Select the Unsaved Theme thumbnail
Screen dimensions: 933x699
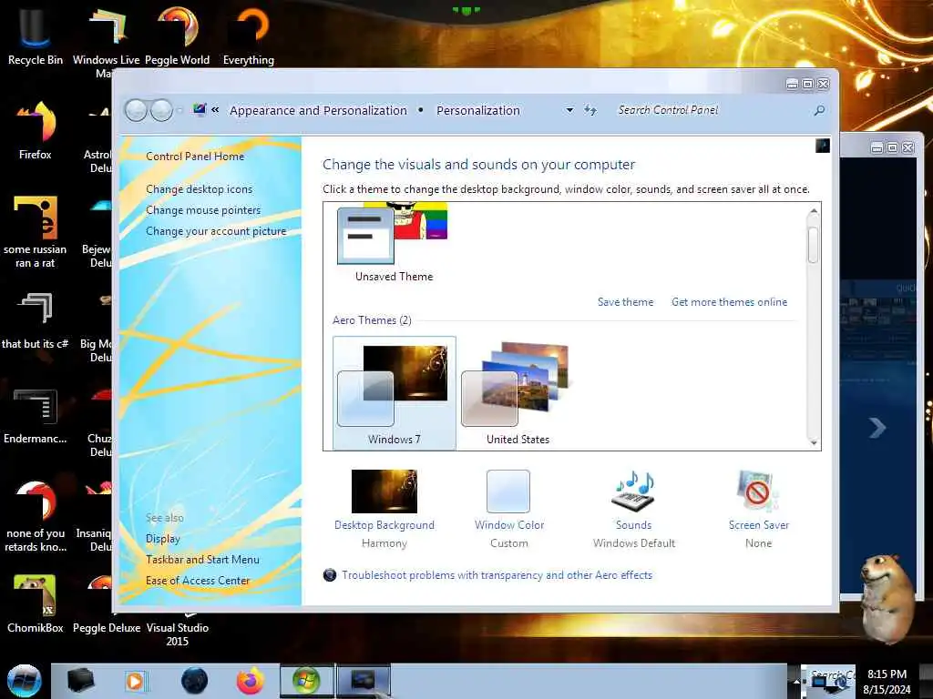393,242
